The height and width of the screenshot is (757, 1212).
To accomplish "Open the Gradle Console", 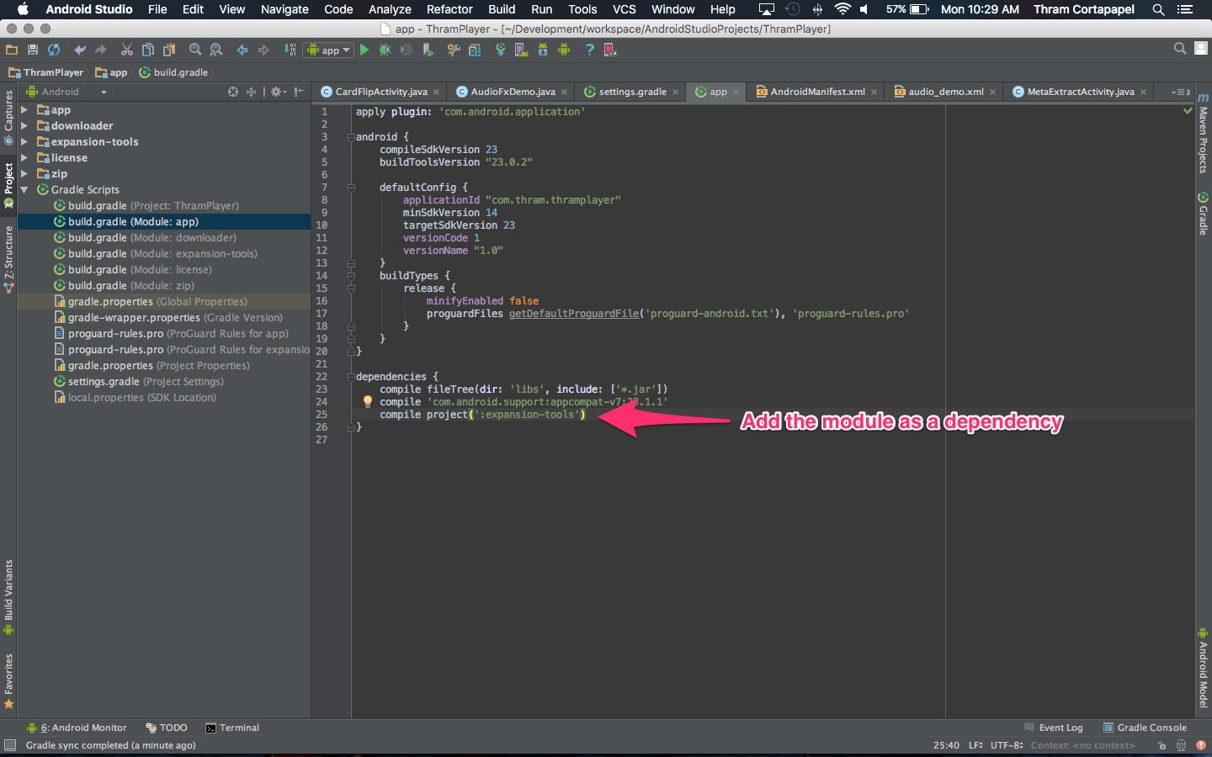I will [1145, 728].
